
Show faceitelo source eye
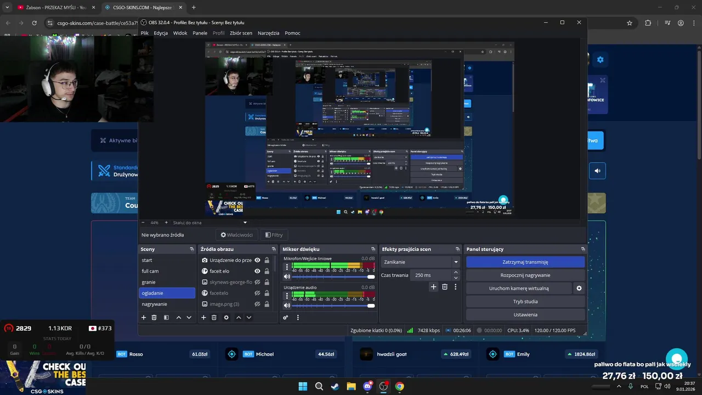[x=257, y=293]
